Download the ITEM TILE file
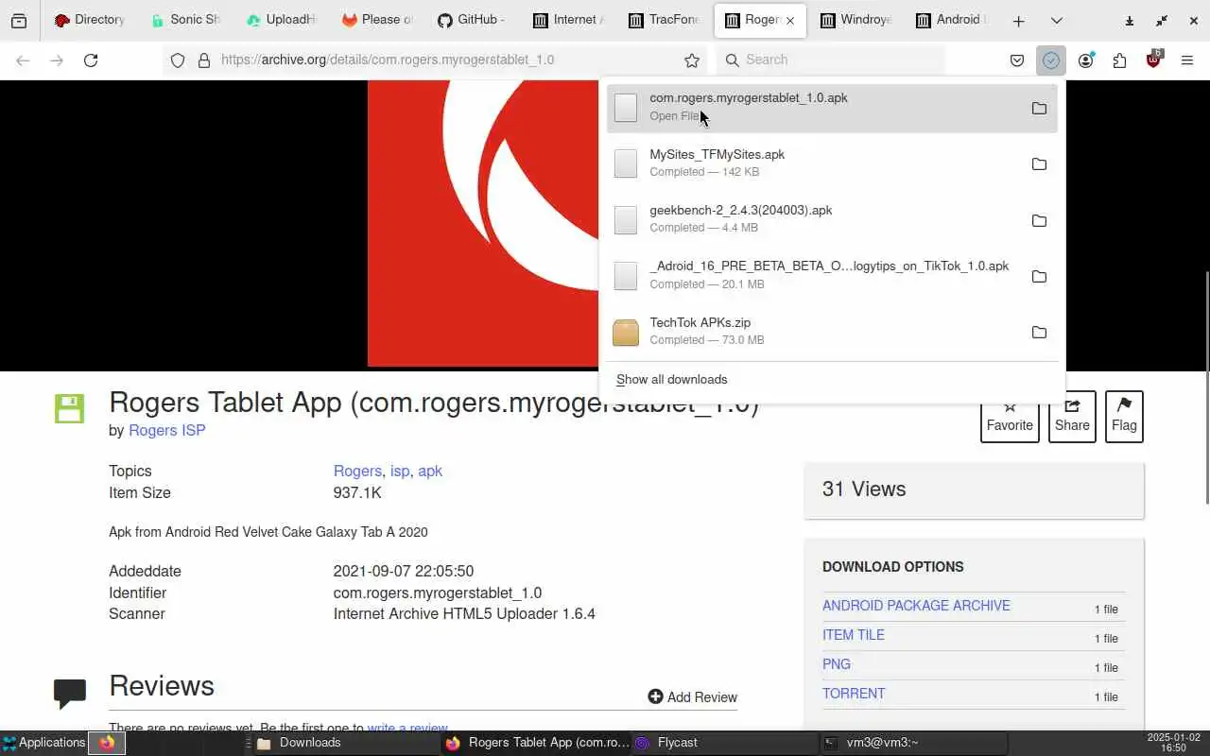This screenshot has width=1210, height=756. pyautogui.click(x=854, y=635)
